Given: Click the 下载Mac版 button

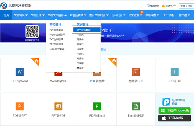Looking at the screenshot, I should (x=175, y=118).
